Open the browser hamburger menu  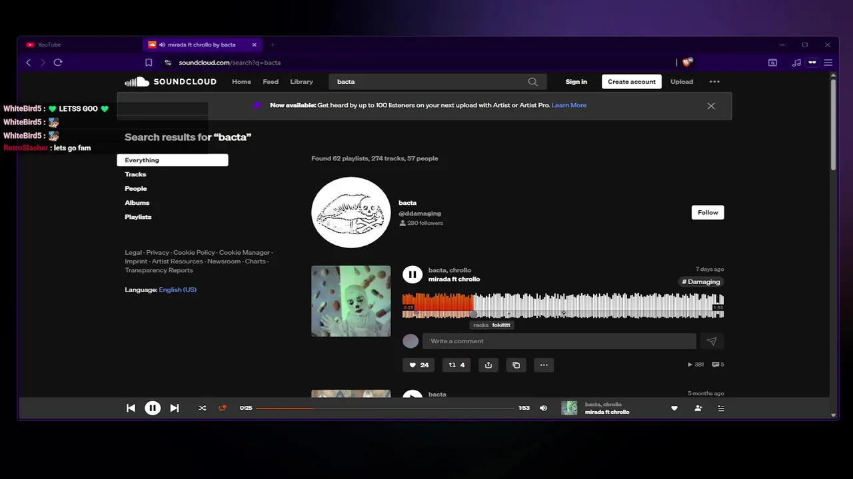[828, 63]
